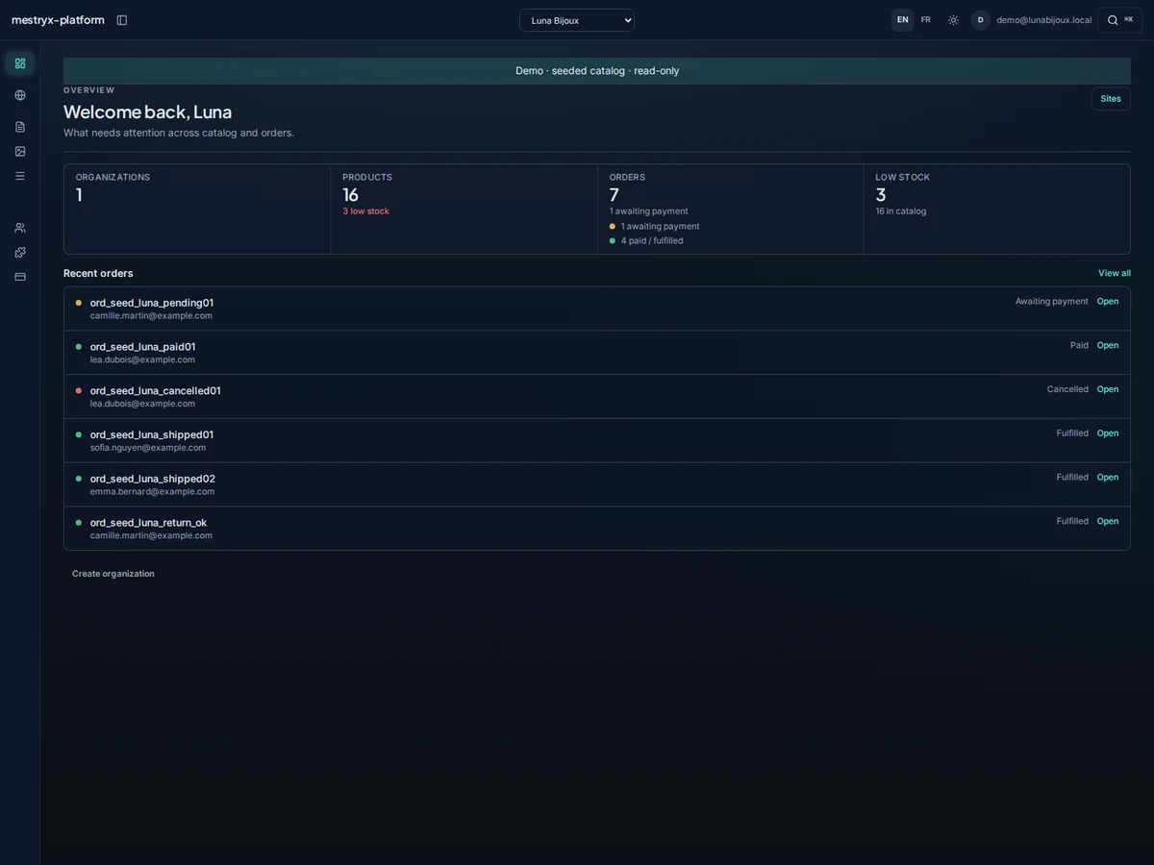Open the dashboard overview grid icon
Image resolution: width=1154 pixels, height=865 pixels.
point(20,63)
